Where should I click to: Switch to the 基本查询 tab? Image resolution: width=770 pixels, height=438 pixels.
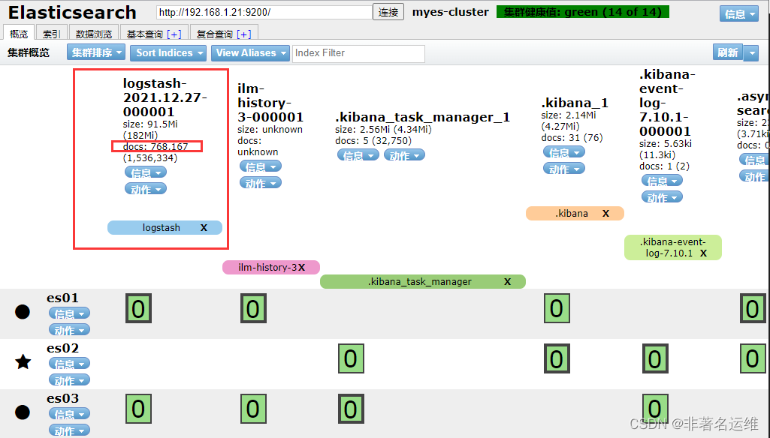145,34
